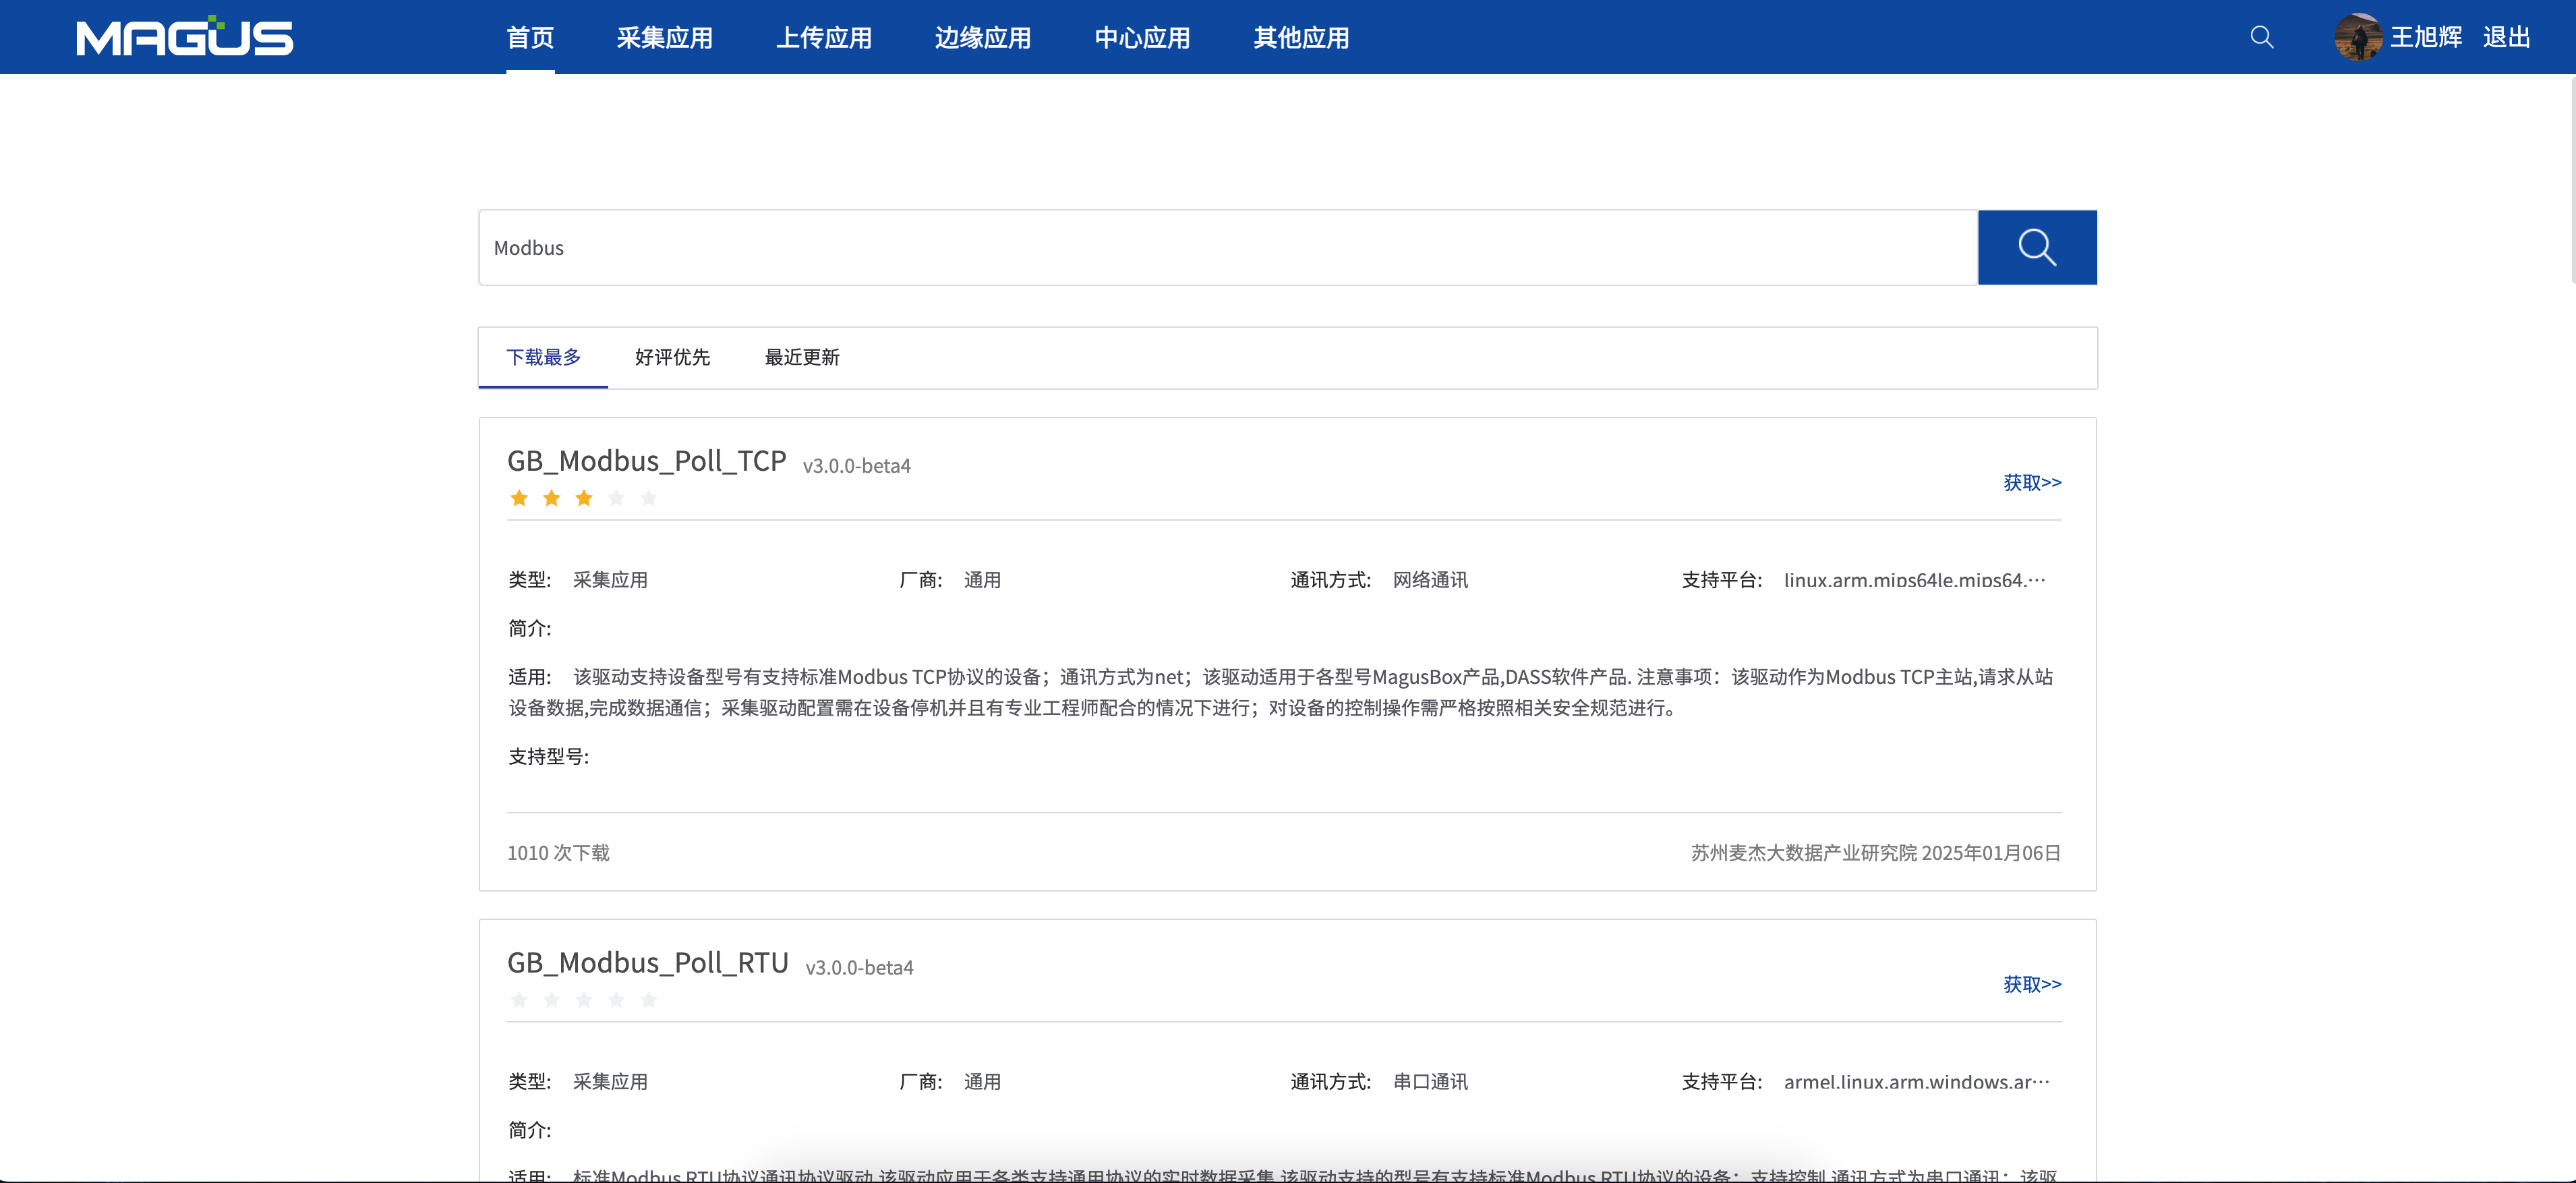Click fourth star of GB_Modbus_Poll_RTU rating
Viewport: 2576px width, 1183px height.
coord(616,1000)
